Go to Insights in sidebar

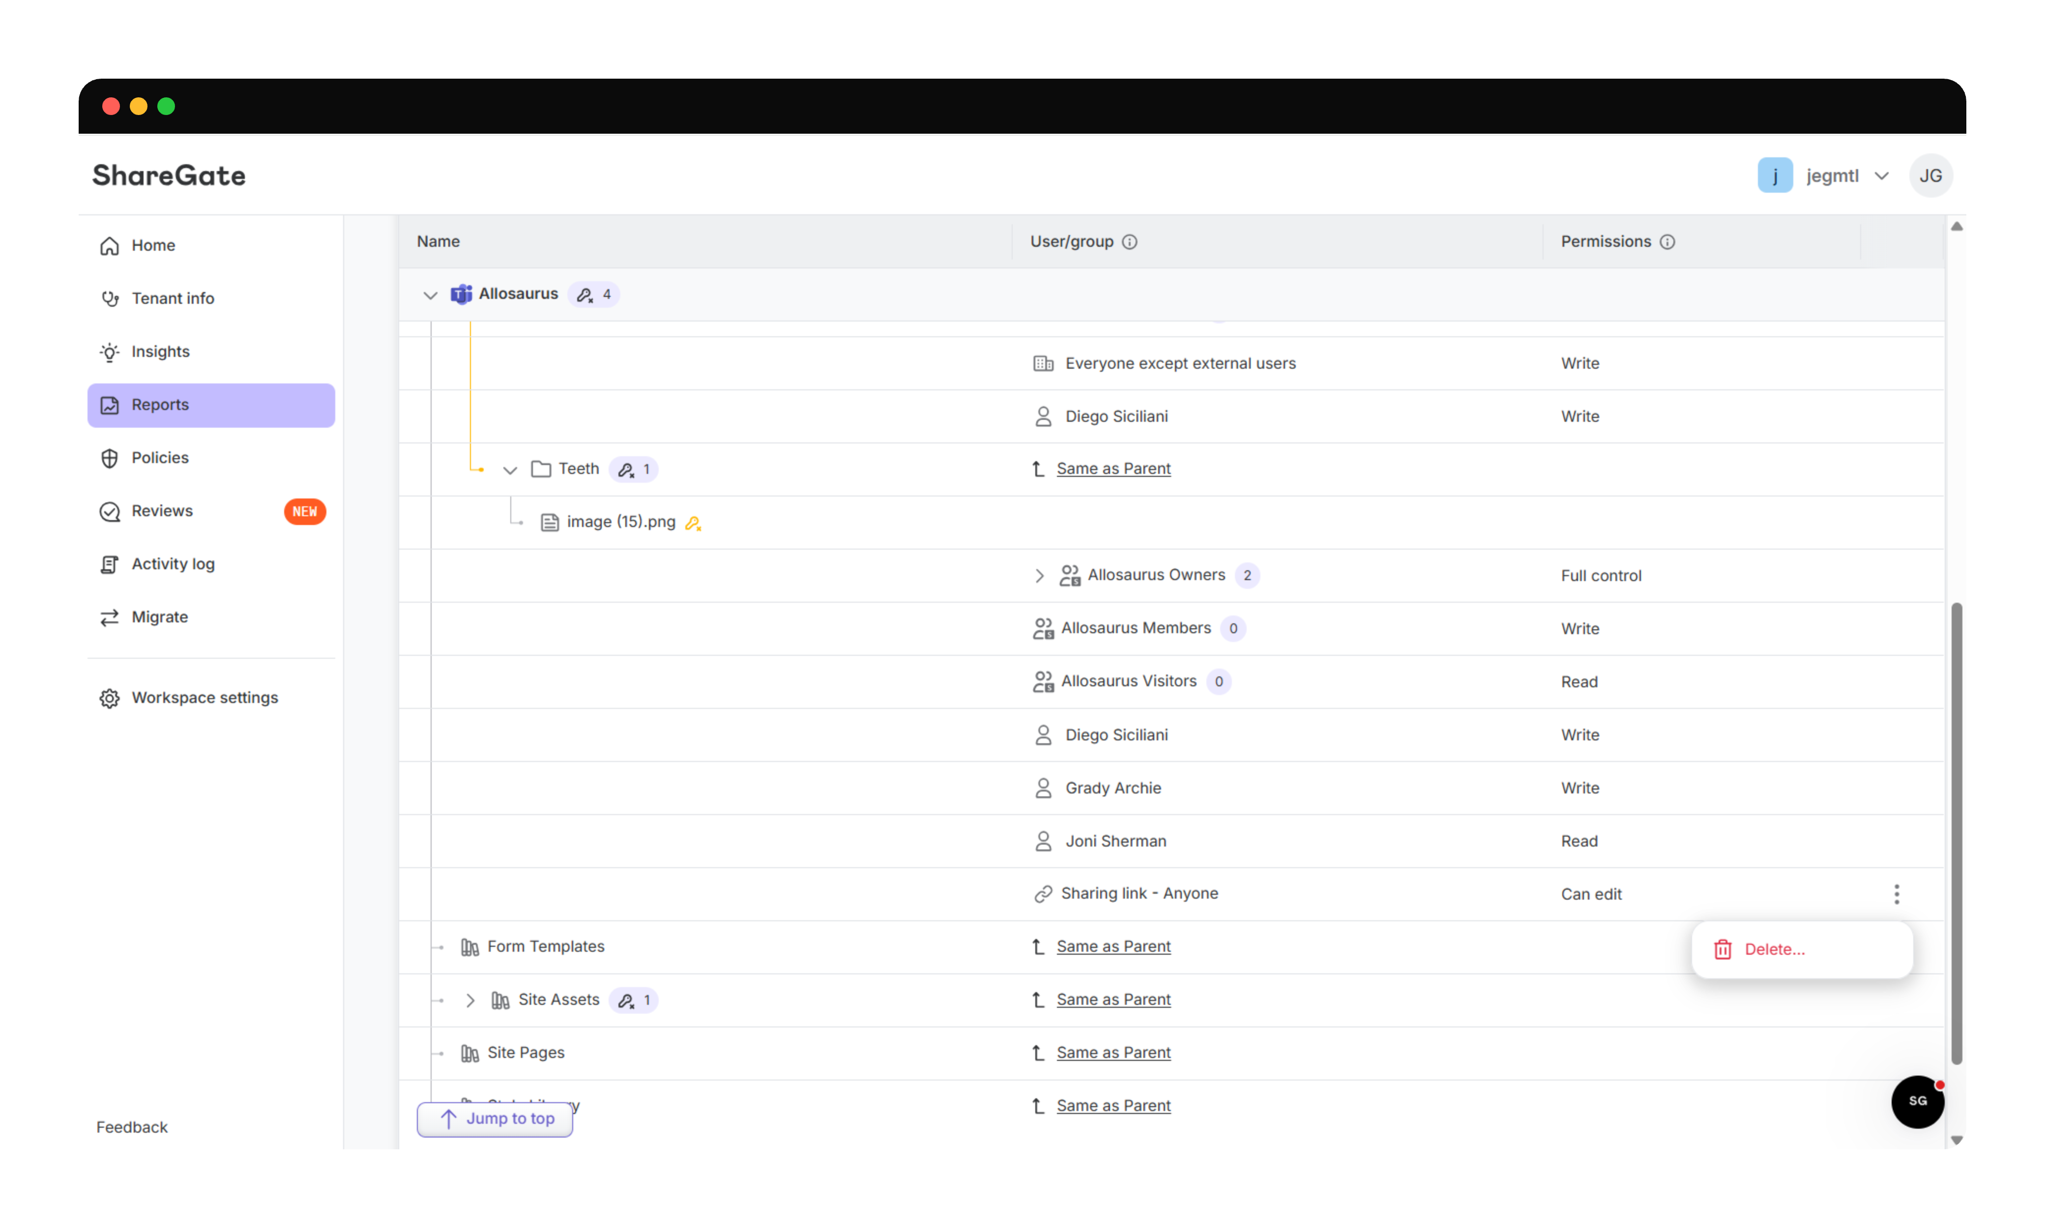point(211,351)
